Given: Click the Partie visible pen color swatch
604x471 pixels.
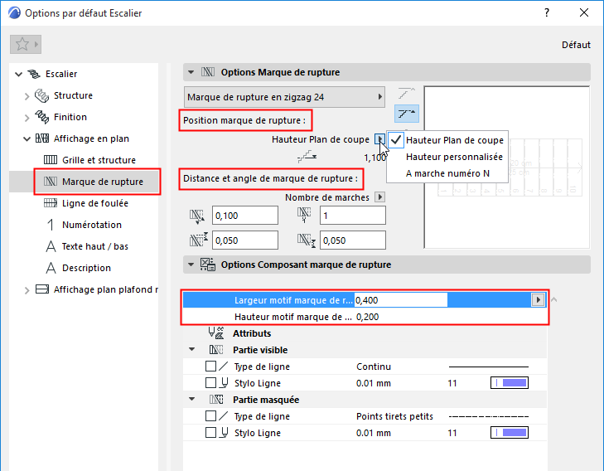Looking at the screenshot, I should point(510,383).
